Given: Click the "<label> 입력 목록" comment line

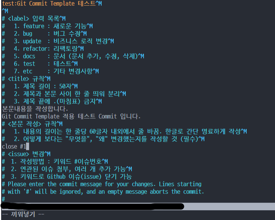Looking at the screenshot, I should pos(34,18).
